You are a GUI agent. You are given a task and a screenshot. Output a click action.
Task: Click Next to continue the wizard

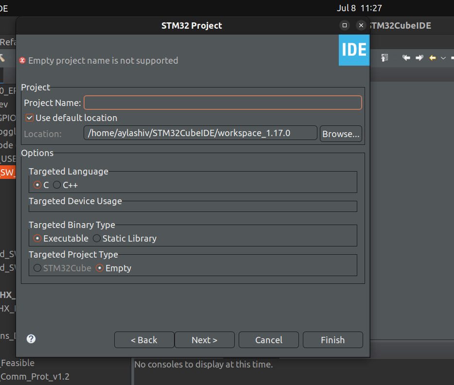point(204,339)
